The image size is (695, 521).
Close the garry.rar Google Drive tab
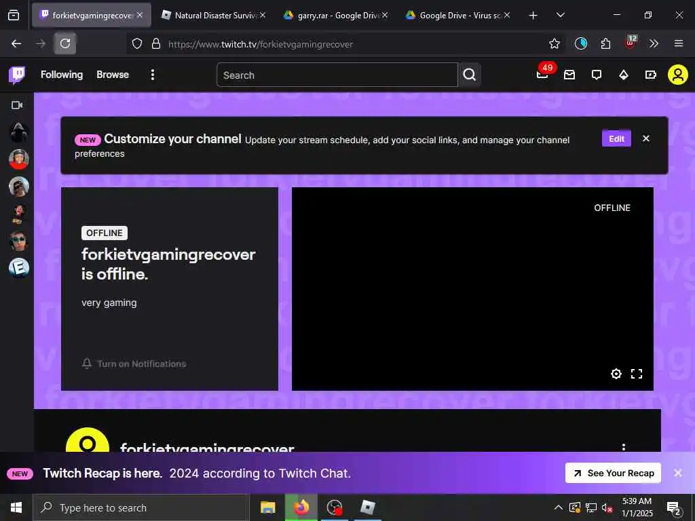(385, 15)
